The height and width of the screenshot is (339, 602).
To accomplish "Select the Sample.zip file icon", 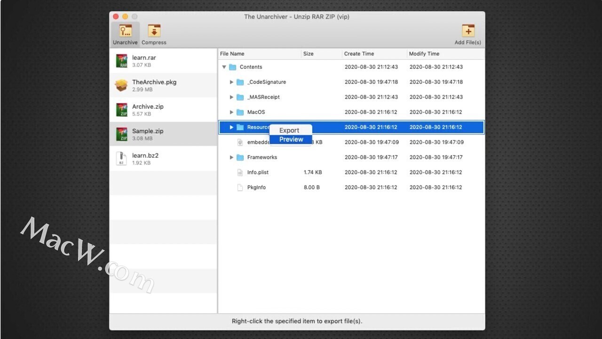I will point(121,135).
